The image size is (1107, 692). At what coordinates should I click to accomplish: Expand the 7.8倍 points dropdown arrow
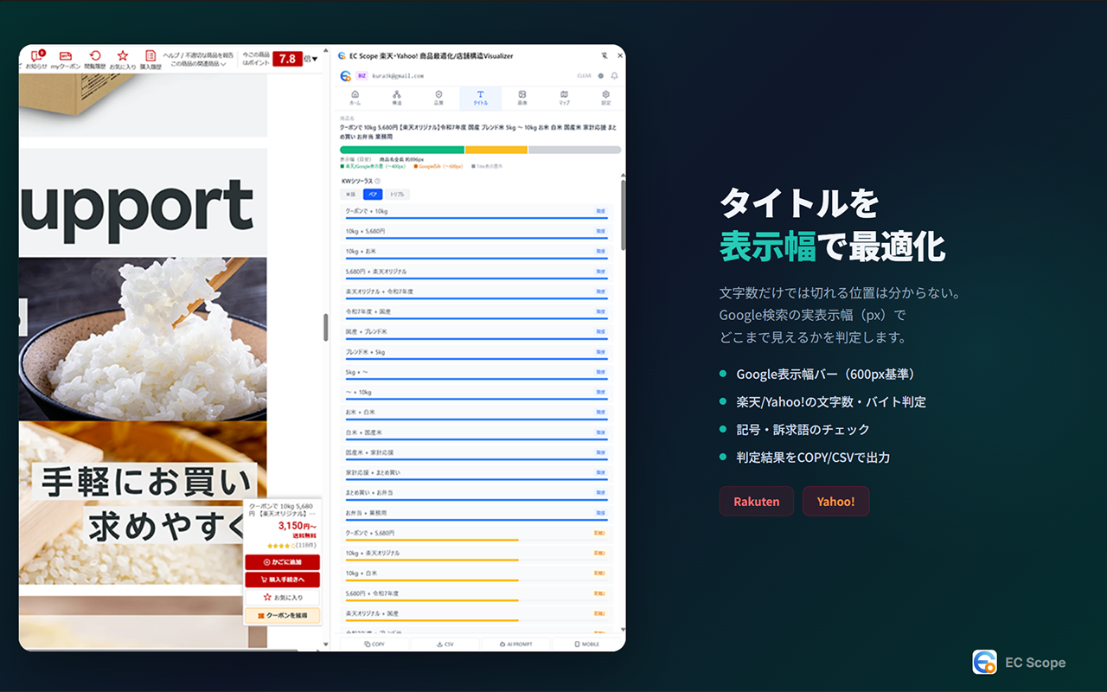(x=314, y=60)
